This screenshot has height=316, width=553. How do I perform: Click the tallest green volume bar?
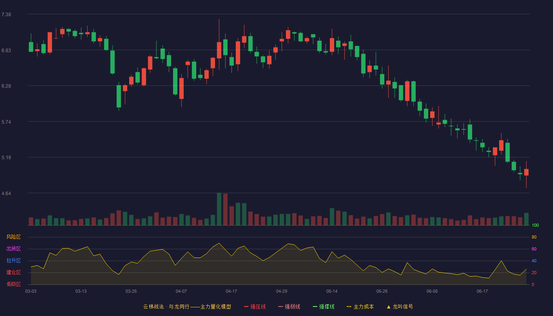pyautogui.click(x=219, y=209)
